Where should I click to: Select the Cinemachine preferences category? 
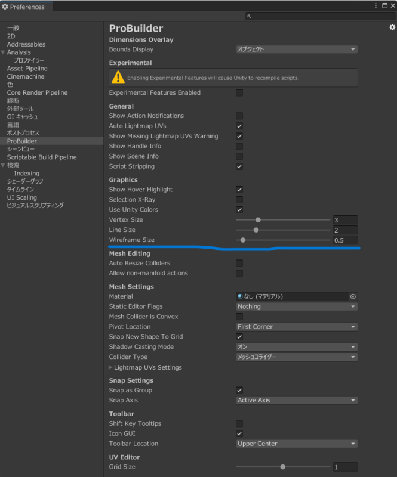tap(26, 77)
